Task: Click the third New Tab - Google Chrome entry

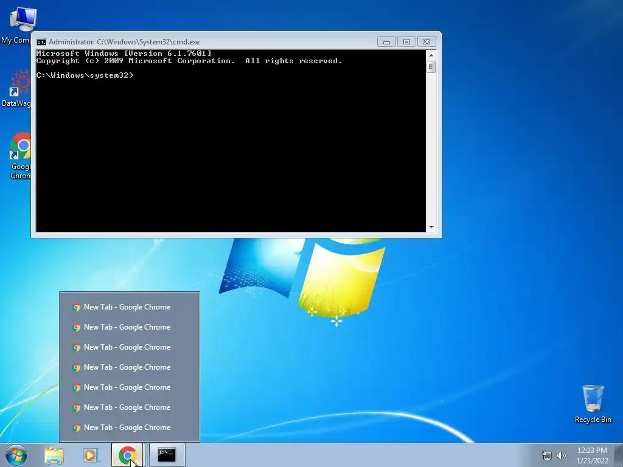Action: click(130, 347)
